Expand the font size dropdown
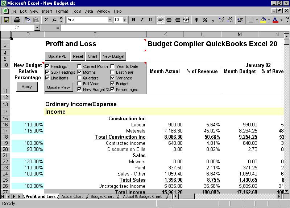290x208 pixels. (x=126, y=19)
